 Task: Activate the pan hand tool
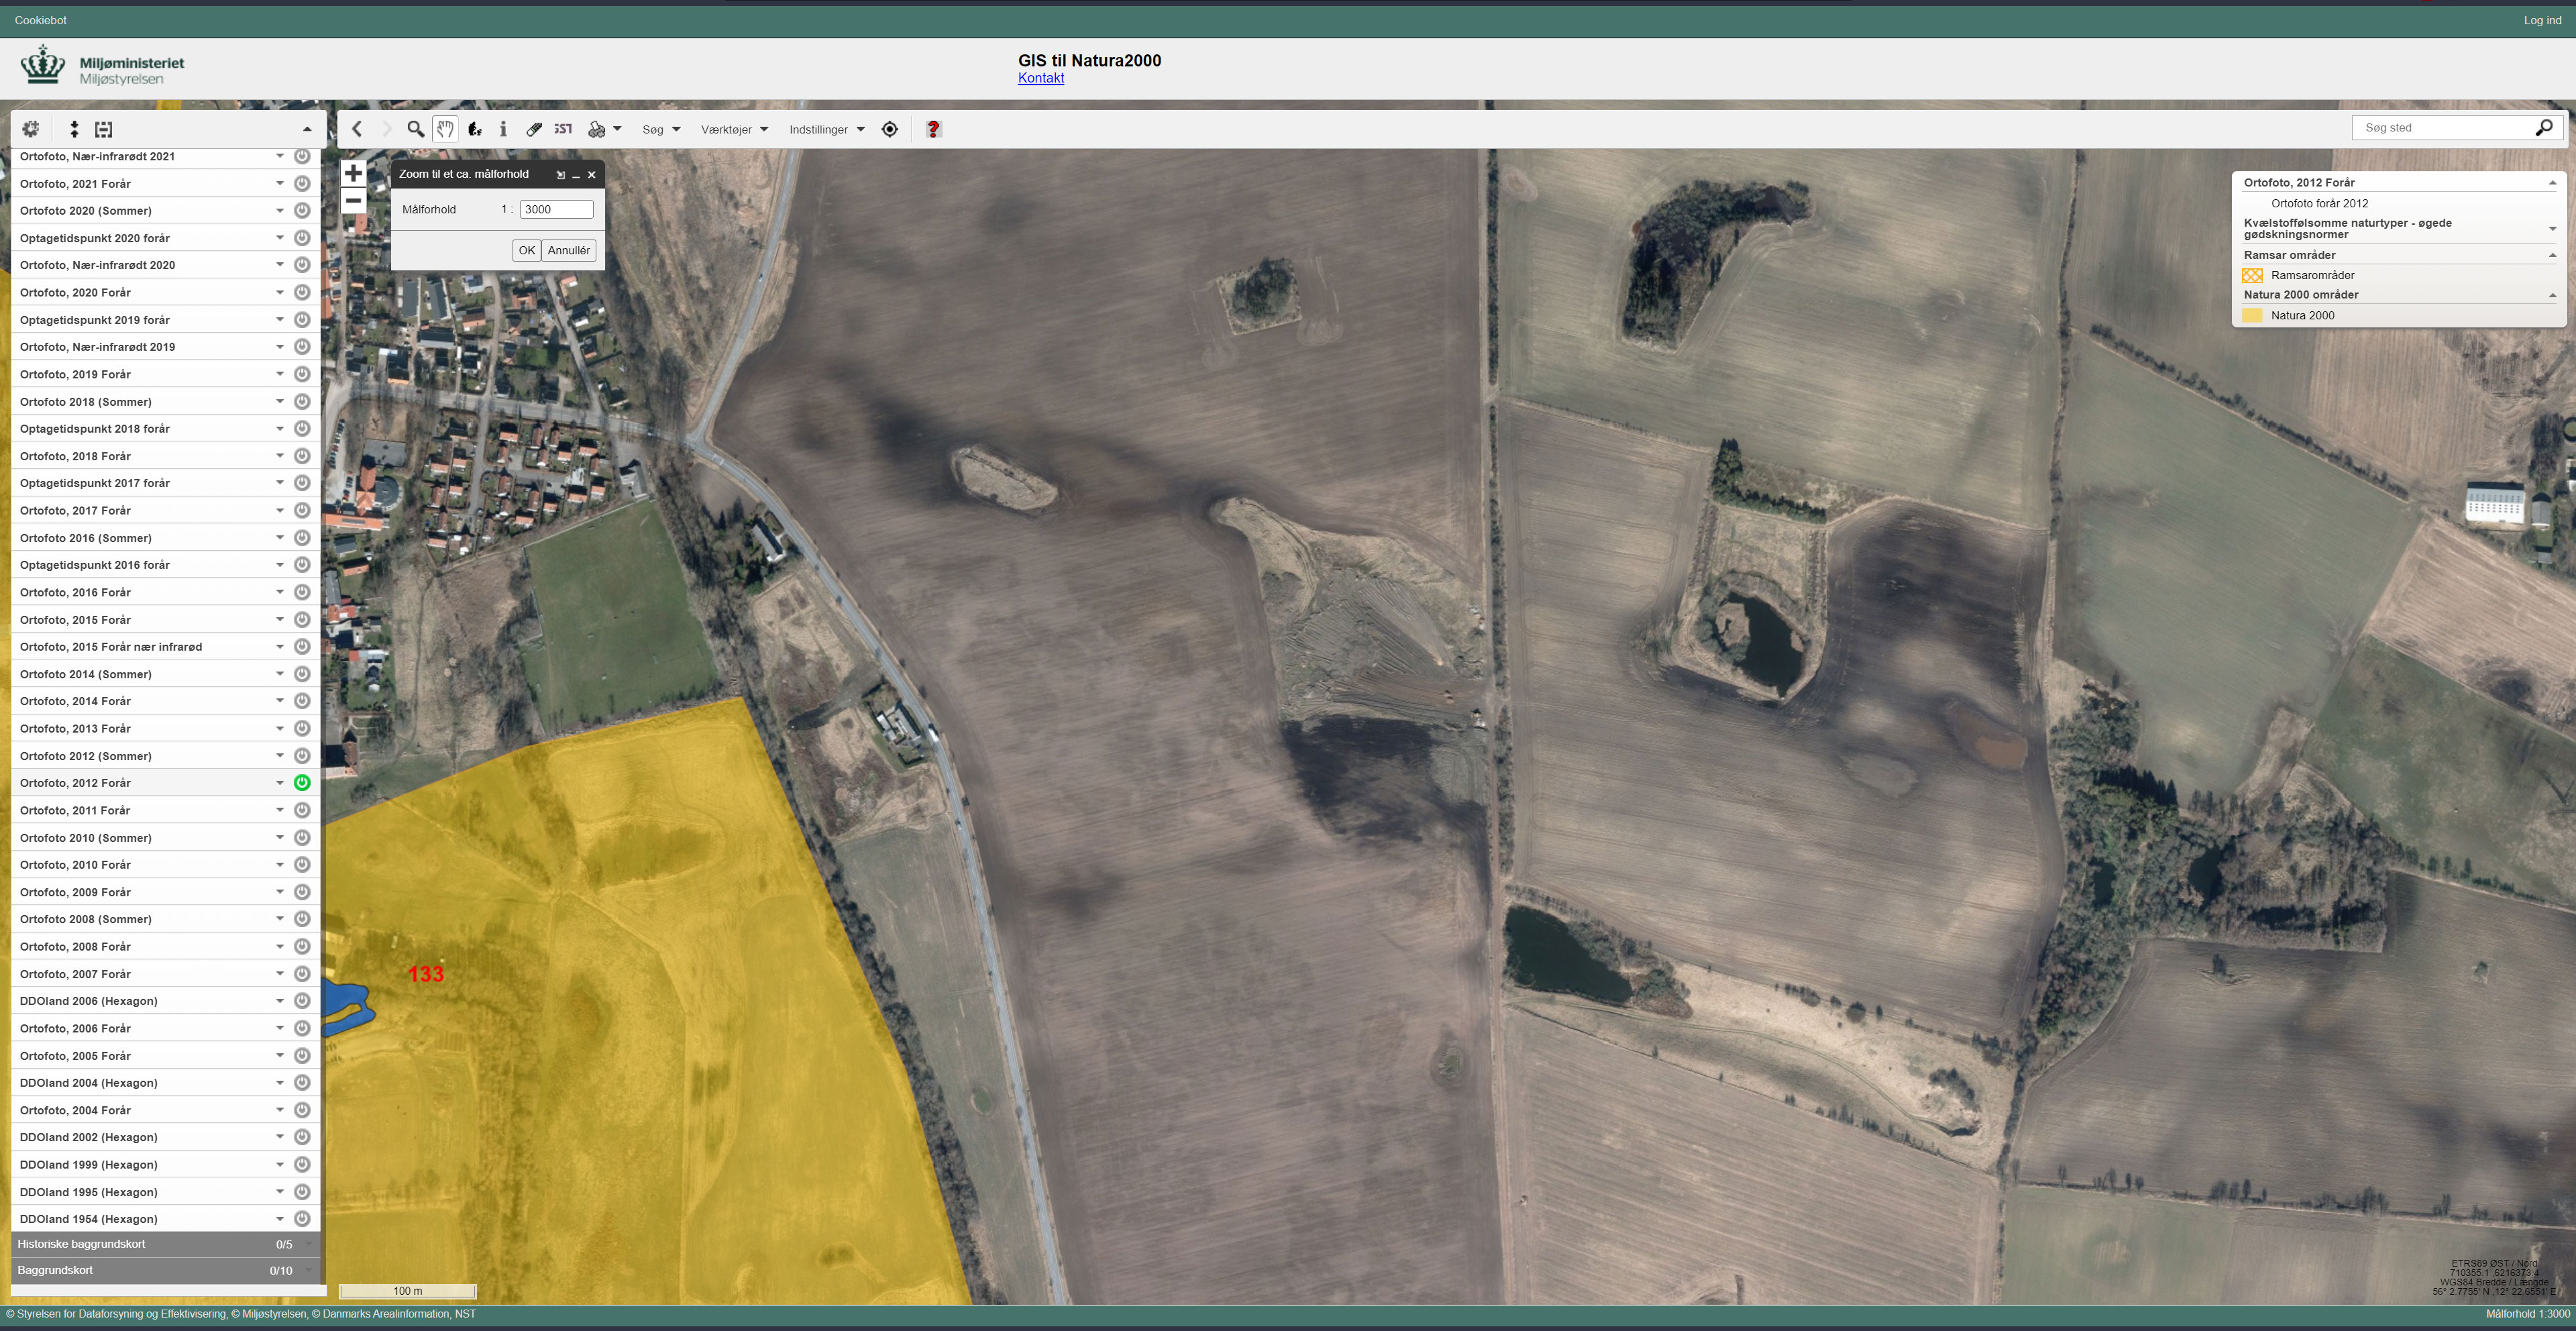[445, 129]
